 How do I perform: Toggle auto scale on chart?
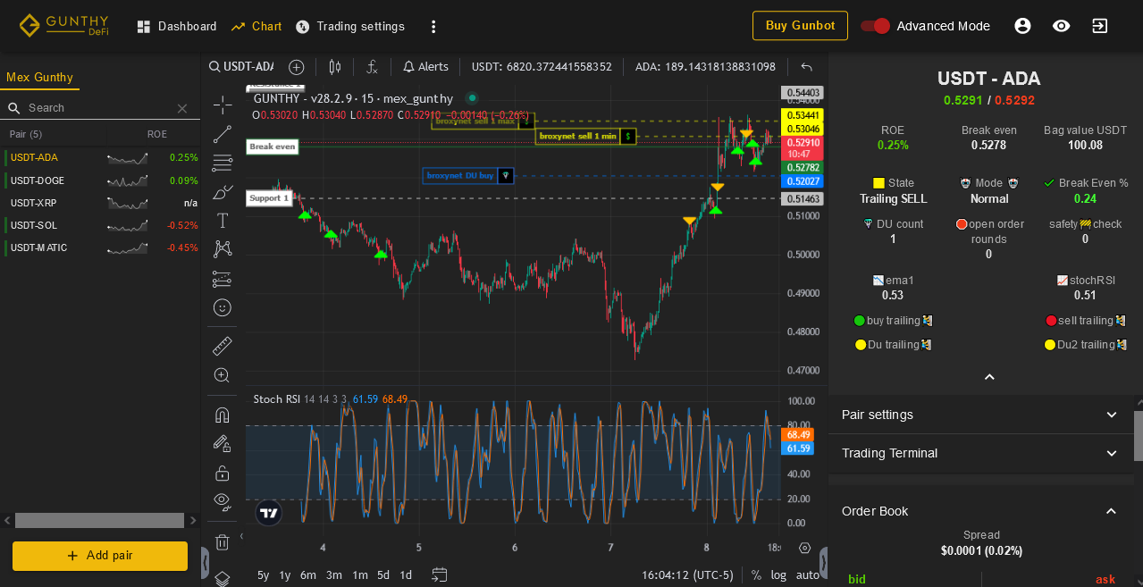click(807, 575)
